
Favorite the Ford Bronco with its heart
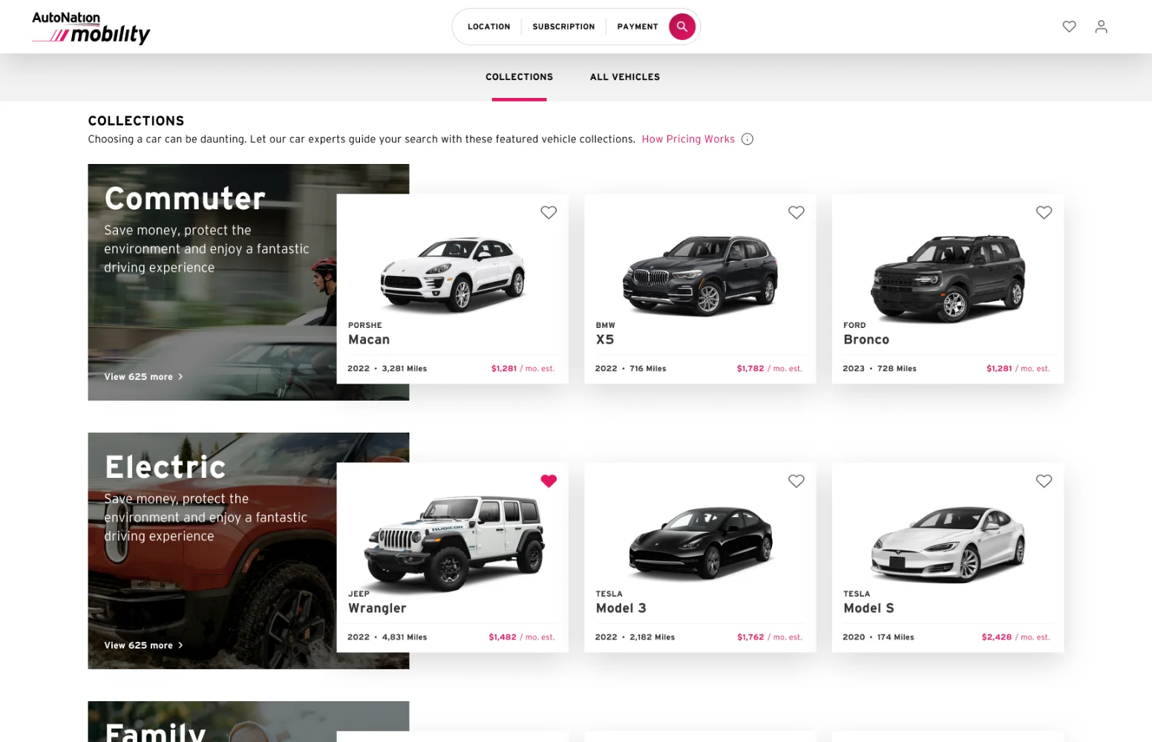[x=1044, y=212]
